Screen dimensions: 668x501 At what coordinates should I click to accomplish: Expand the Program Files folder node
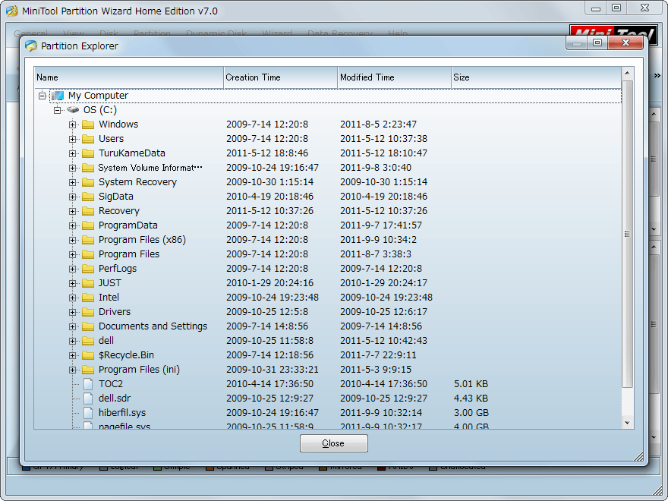(x=72, y=255)
